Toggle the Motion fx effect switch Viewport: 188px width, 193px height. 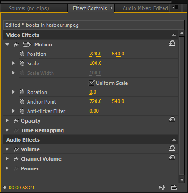click(16, 45)
